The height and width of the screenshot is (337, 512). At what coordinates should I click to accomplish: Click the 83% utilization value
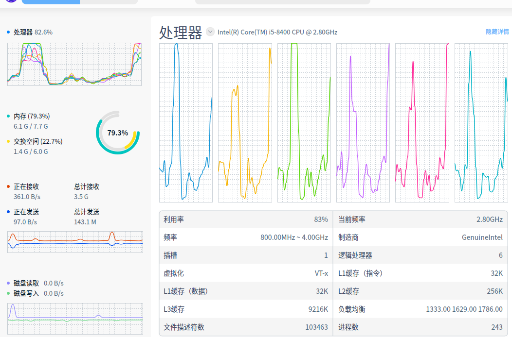pyautogui.click(x=321, y=219)
